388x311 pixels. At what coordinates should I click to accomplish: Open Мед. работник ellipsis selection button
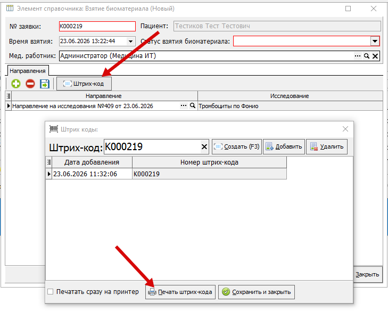pyautogui.click(x=358, y=56)
